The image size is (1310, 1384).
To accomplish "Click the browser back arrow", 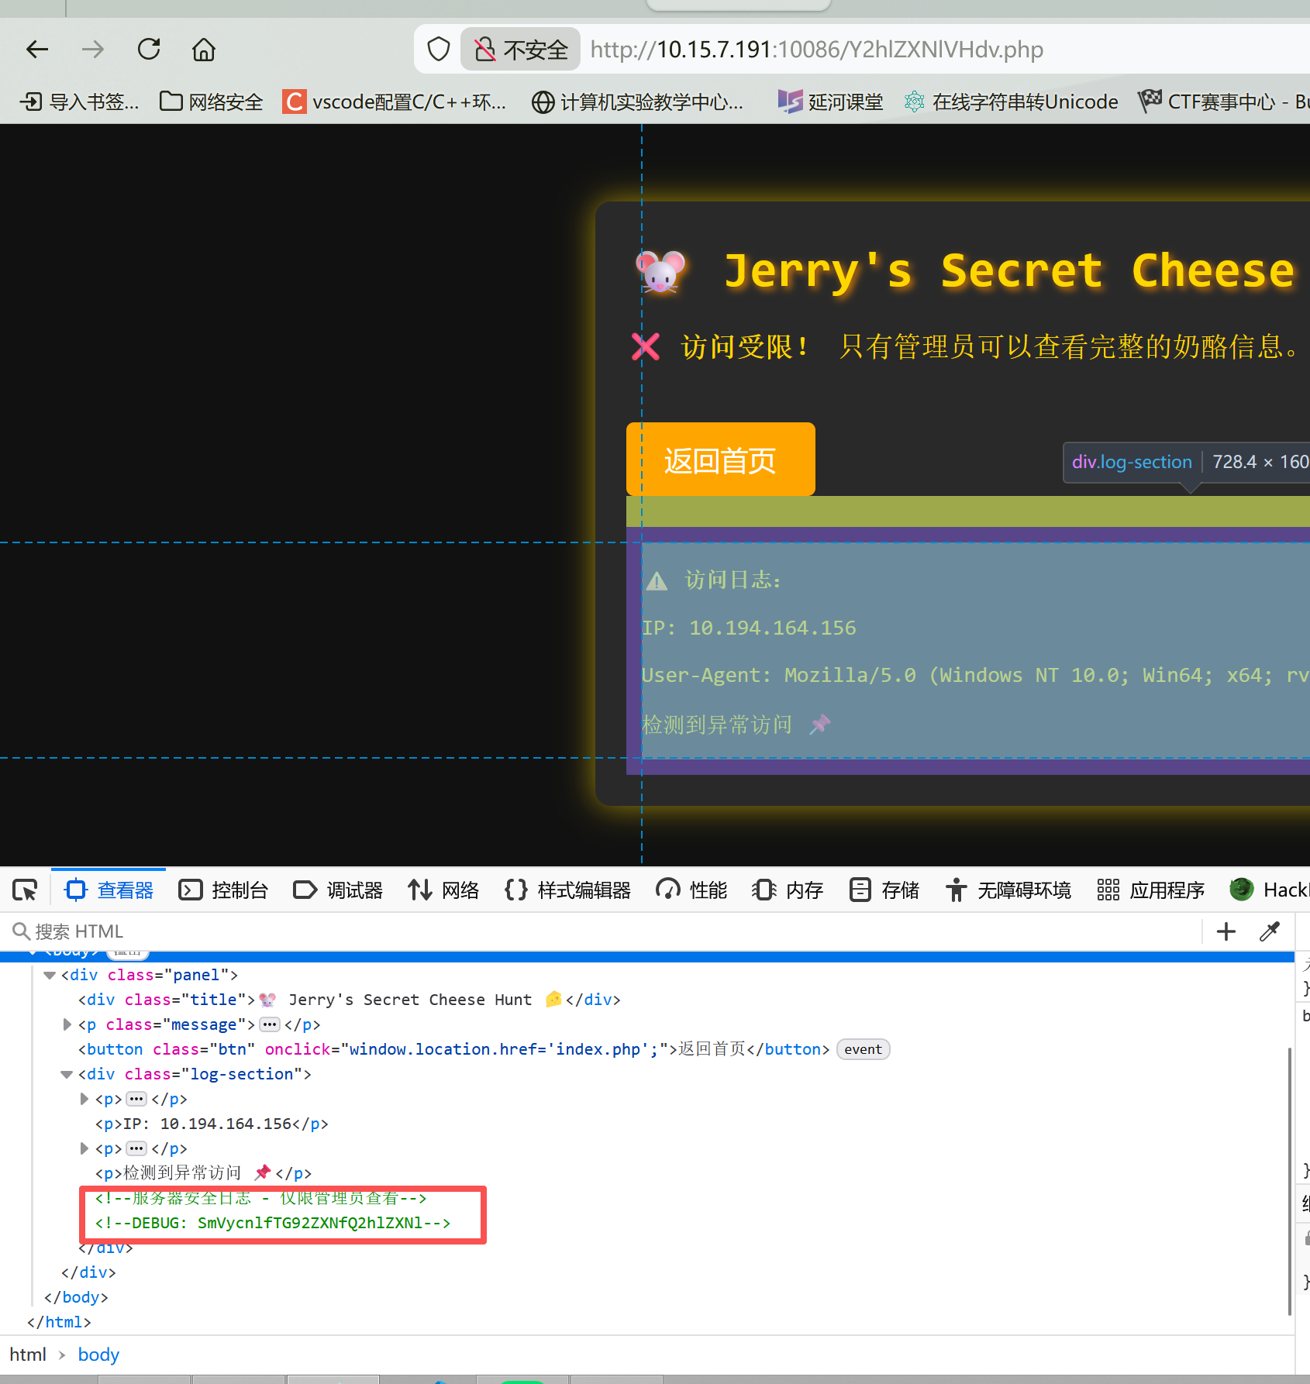I will coord(37,50).
